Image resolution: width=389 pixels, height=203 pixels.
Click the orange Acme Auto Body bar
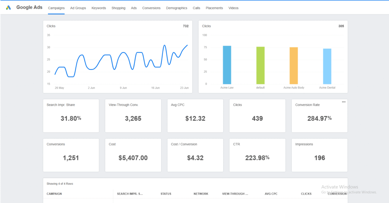(294, 65)
